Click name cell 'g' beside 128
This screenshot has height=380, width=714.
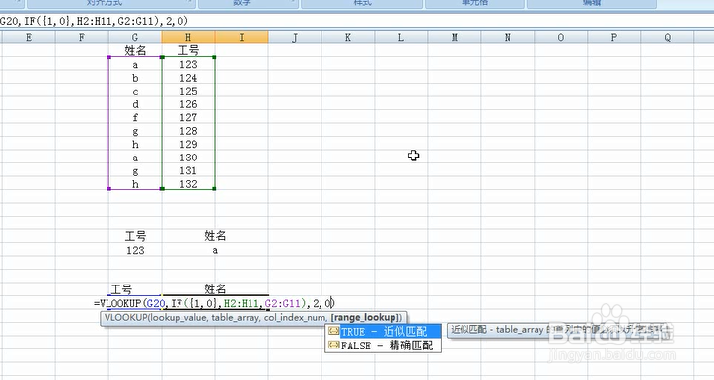135,131
